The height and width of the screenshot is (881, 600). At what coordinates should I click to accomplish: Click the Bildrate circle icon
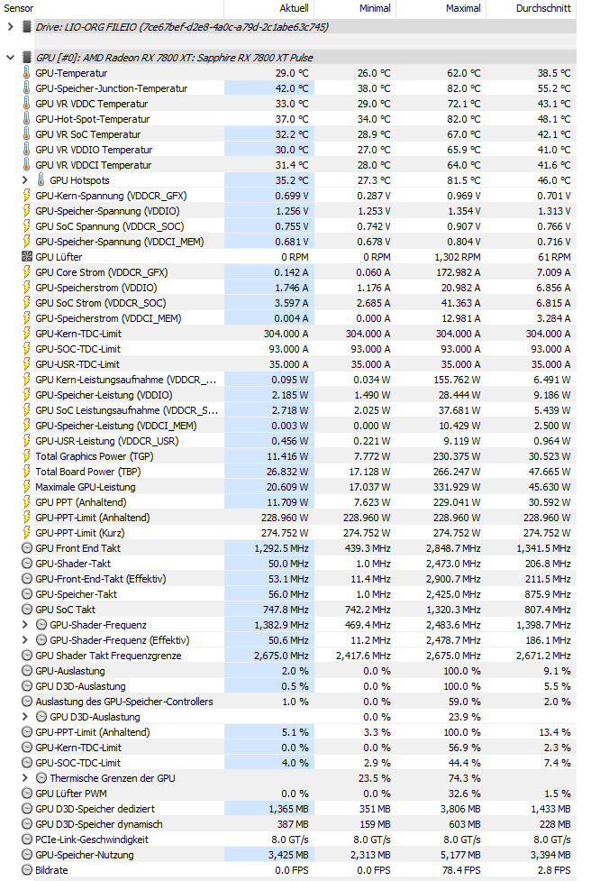[26, 870]
